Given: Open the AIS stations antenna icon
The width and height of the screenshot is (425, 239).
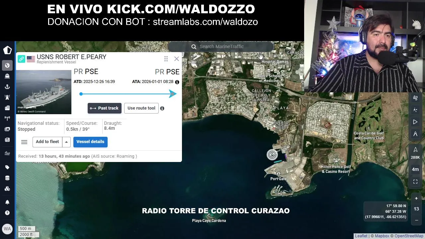Looking at the screenshot, I should coord(7,119).
